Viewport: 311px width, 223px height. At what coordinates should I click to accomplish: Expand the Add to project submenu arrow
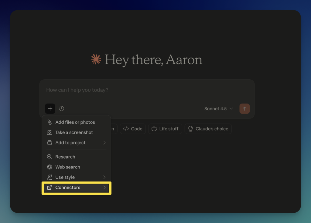tap(104, 143)
